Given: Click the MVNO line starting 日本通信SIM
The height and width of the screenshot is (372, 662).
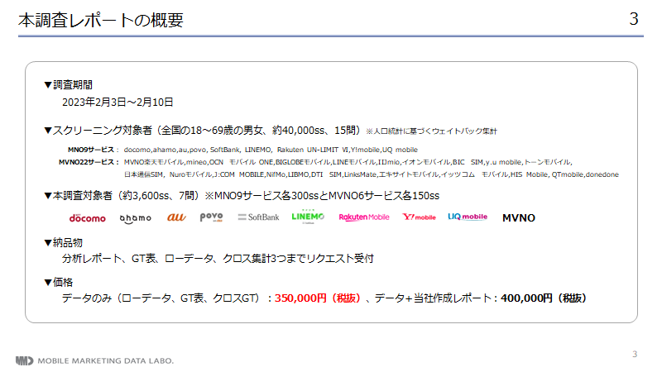Looking at the screenshot, I should [x=371, y=174].
